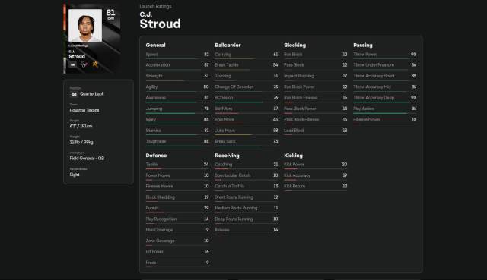Click the Catch In Traffic label
Screen dimensions: 487x280
(229, 186)
